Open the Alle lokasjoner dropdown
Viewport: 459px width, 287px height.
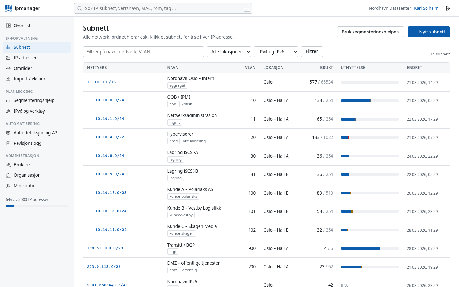pos(229,52)
